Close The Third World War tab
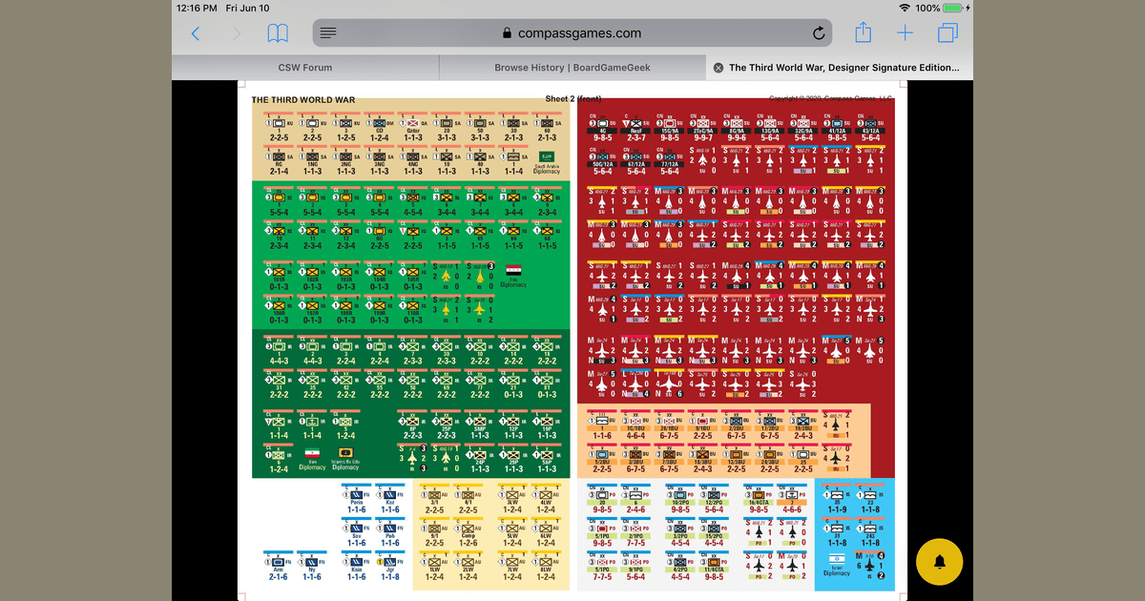1145x601 pixels. tap(718, 68)
